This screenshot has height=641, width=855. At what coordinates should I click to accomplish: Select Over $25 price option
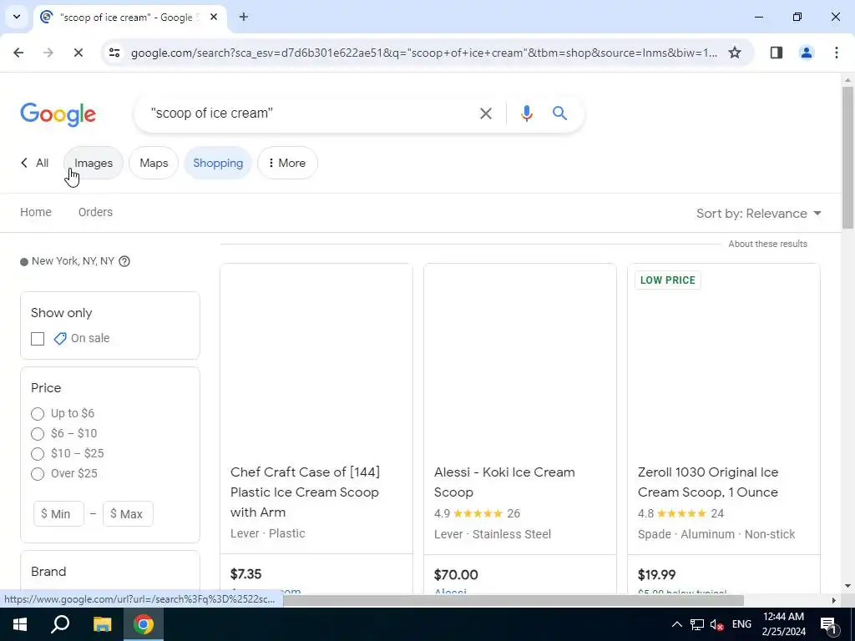(38, 474)
